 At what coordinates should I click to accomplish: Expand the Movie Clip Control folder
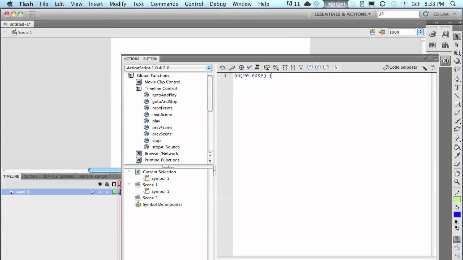click(x=139, y=82)
